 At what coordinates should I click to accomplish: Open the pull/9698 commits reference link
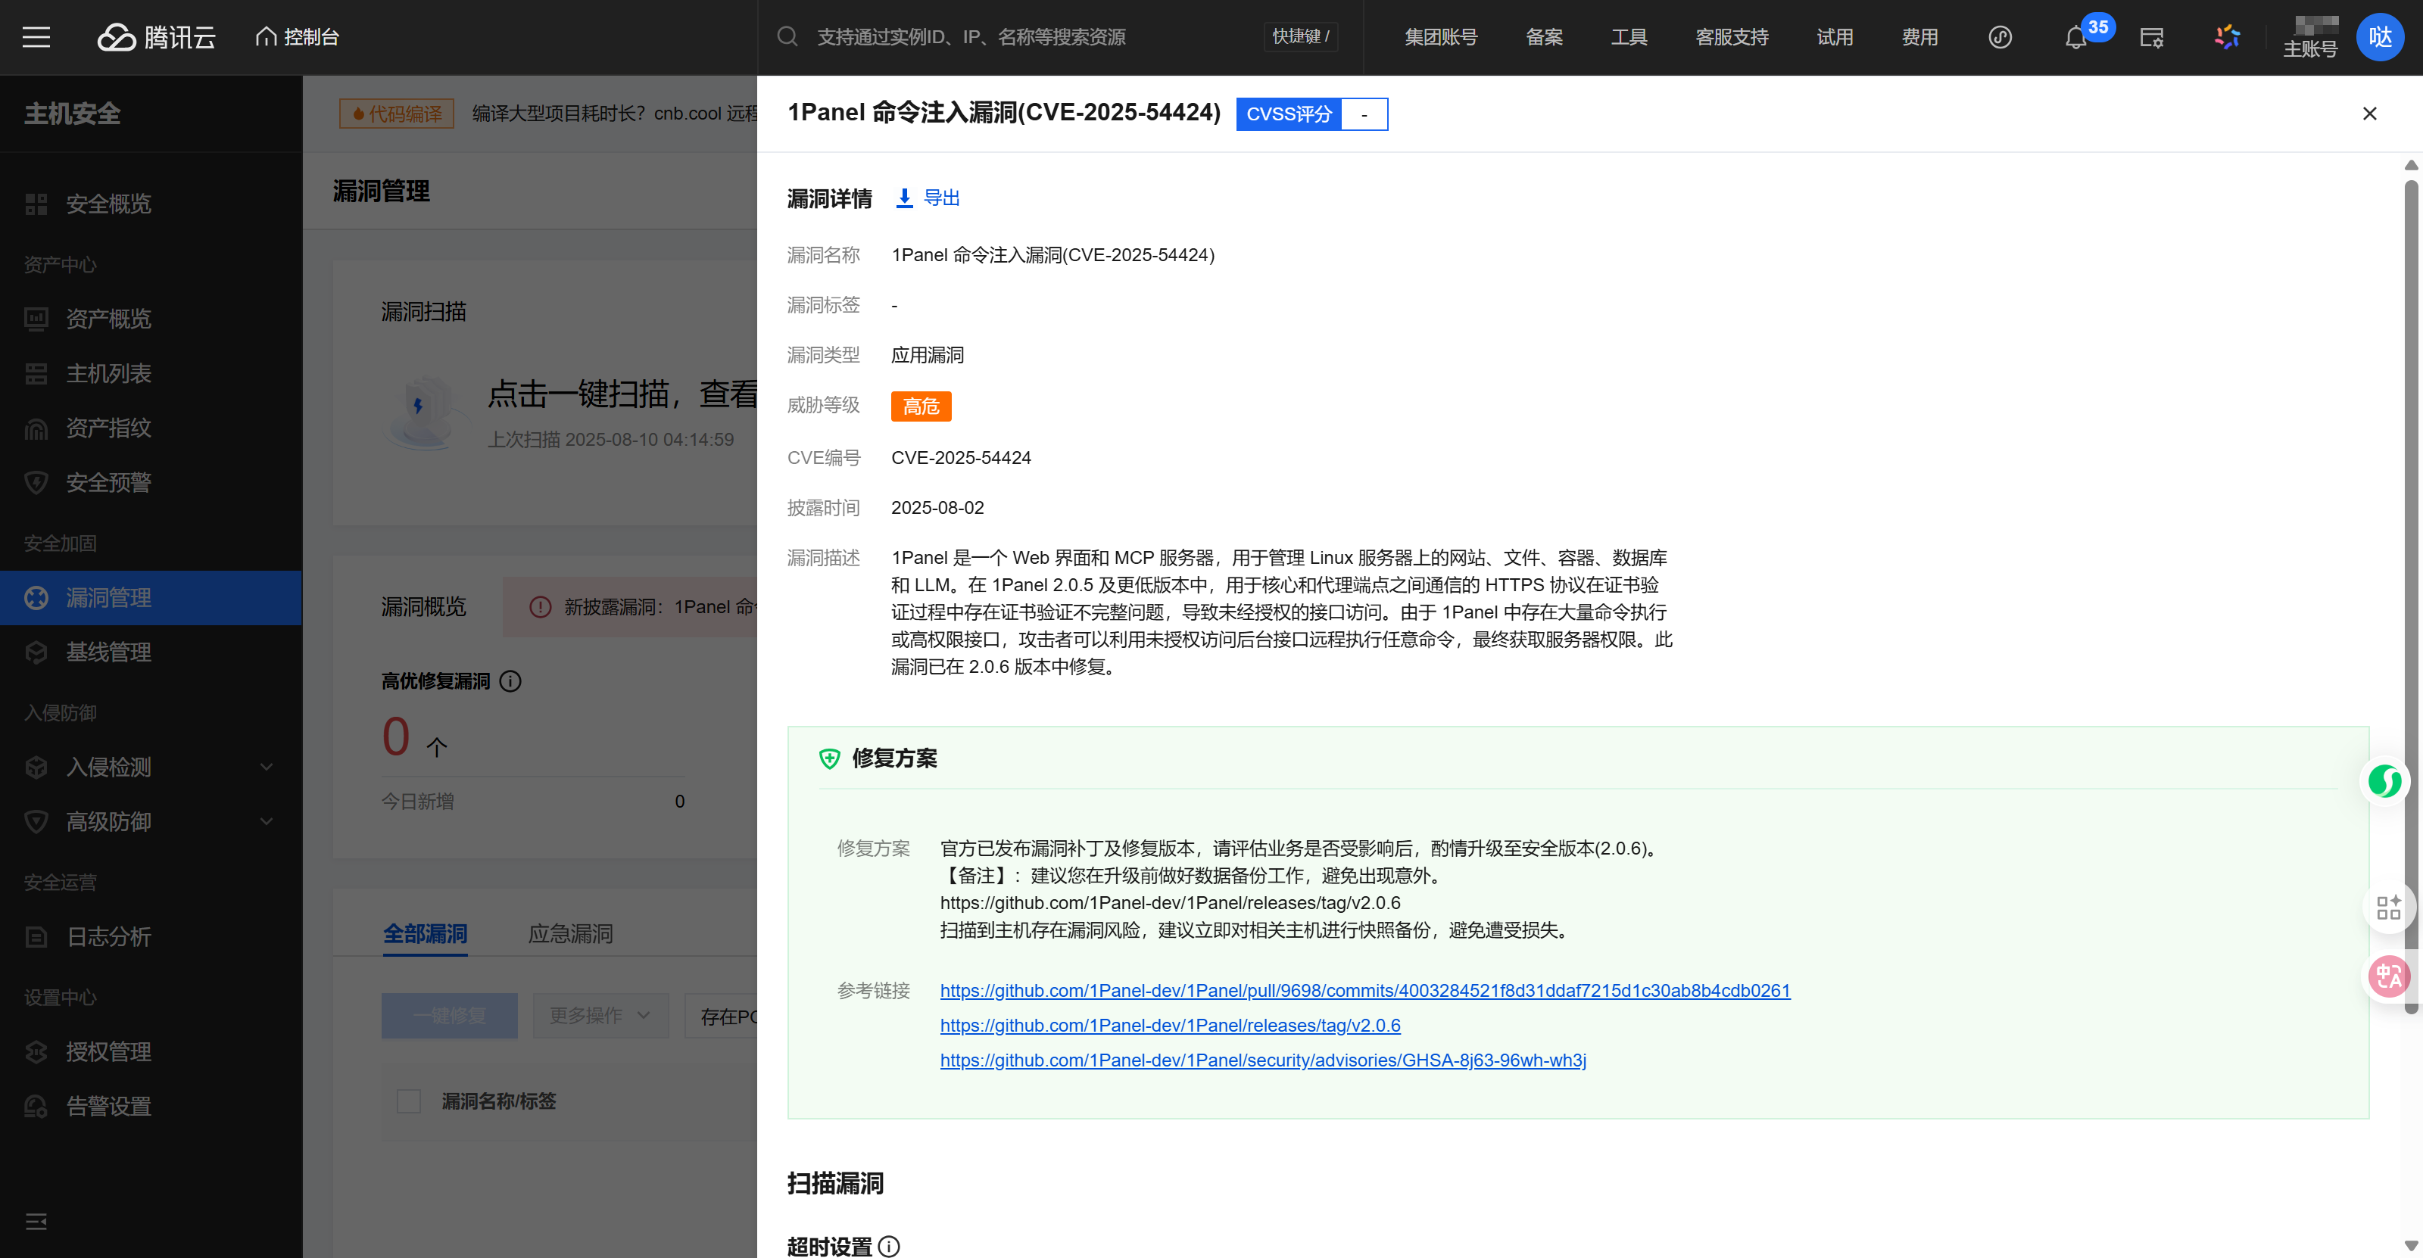1364,990
